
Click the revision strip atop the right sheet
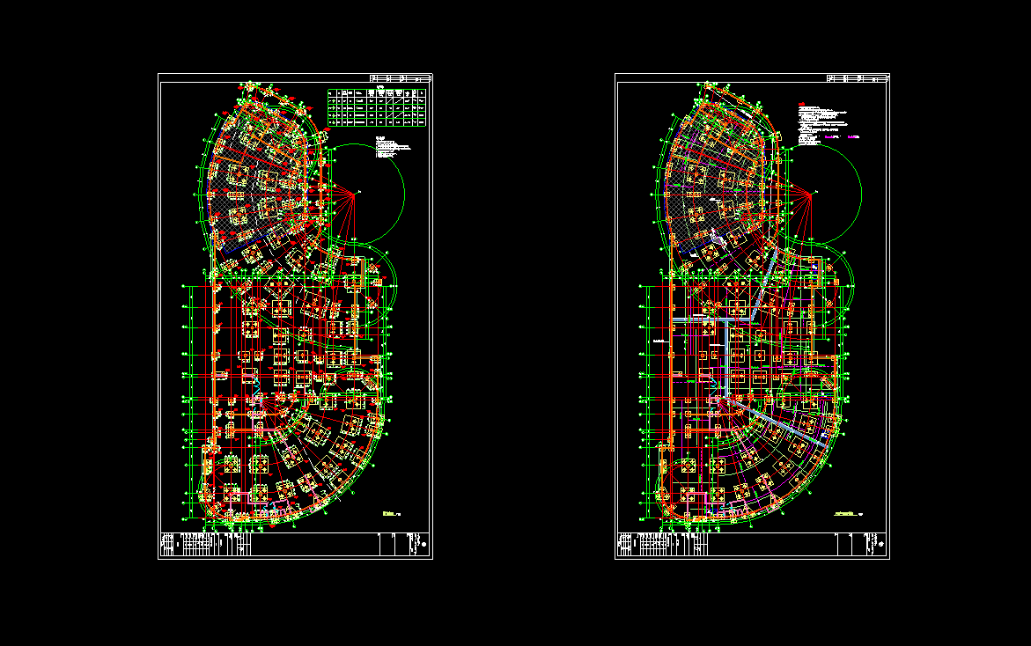pos(858,78)
